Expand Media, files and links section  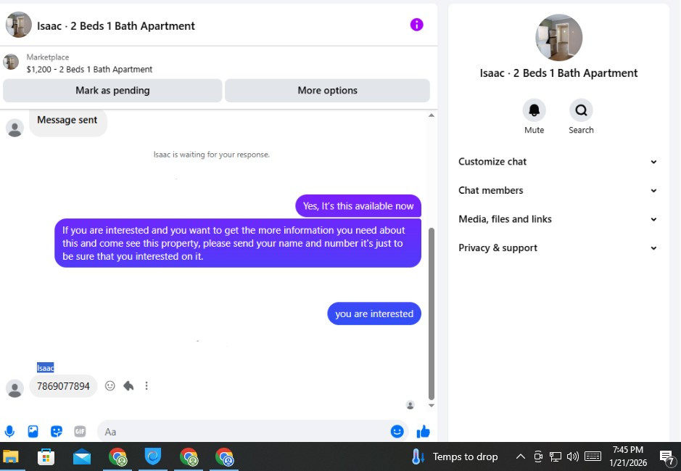coord(558,219)
